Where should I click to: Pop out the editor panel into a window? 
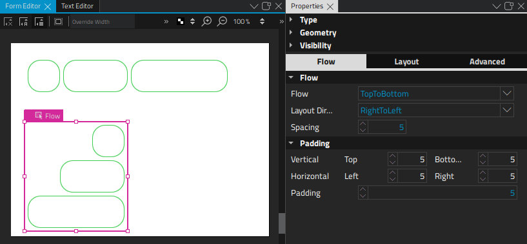(x=266, y=6)
